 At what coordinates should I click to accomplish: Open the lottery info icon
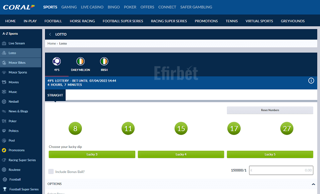click(311, 80)
